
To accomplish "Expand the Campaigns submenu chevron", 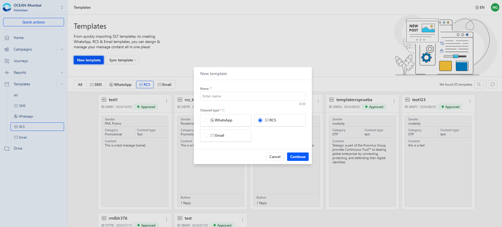I will click(62, 49).
